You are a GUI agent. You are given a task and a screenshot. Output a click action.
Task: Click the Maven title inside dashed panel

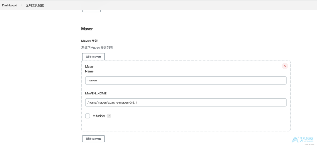(90, 66)
